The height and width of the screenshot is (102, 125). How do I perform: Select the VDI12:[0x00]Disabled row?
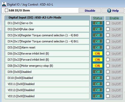pyautogui.click(x=47, y=90)
